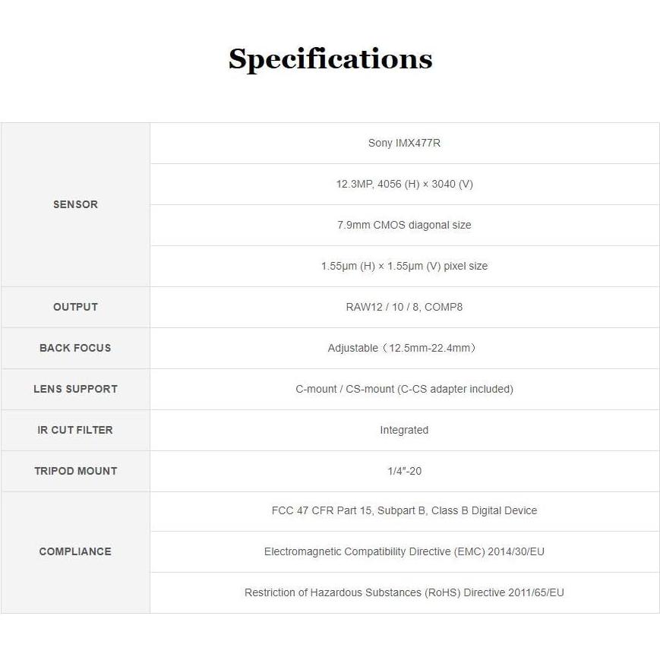
Task: Select the 1.55μm pixel size text
Action: (x=404, y=266)
